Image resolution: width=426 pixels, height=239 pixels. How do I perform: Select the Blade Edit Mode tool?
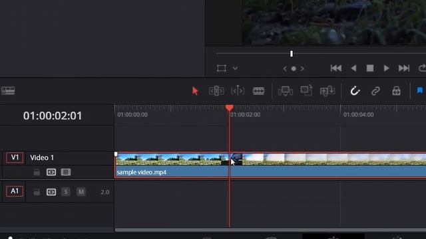point(258,91)
